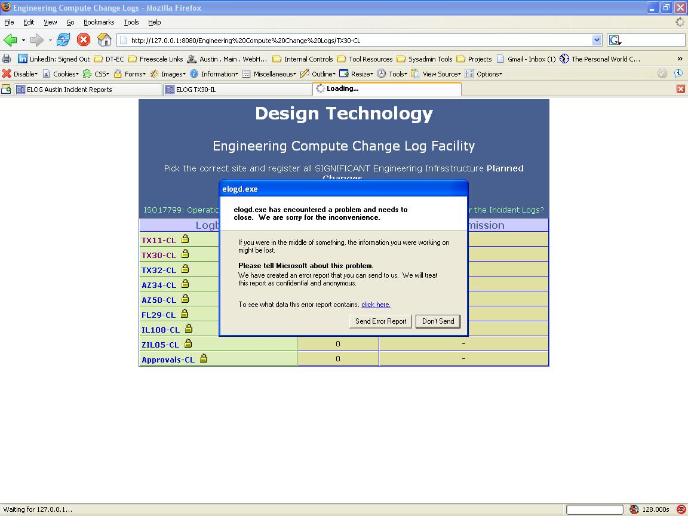Open the Information dropdown menu

214,73
